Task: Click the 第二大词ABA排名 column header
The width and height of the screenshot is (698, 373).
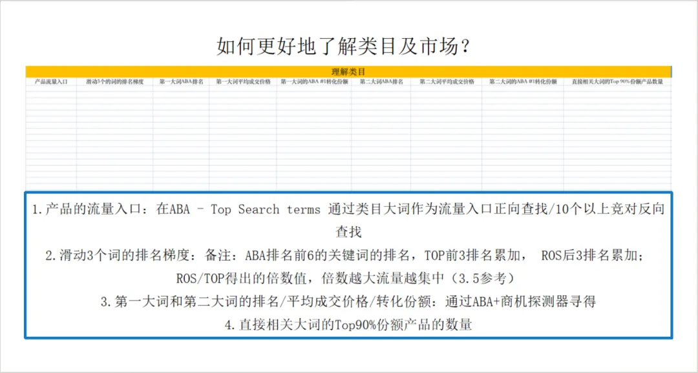Action: (x=381, y=82)
